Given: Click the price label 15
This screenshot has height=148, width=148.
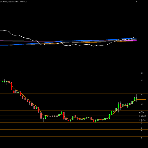Looking at the screenshot, I should 142,104.
